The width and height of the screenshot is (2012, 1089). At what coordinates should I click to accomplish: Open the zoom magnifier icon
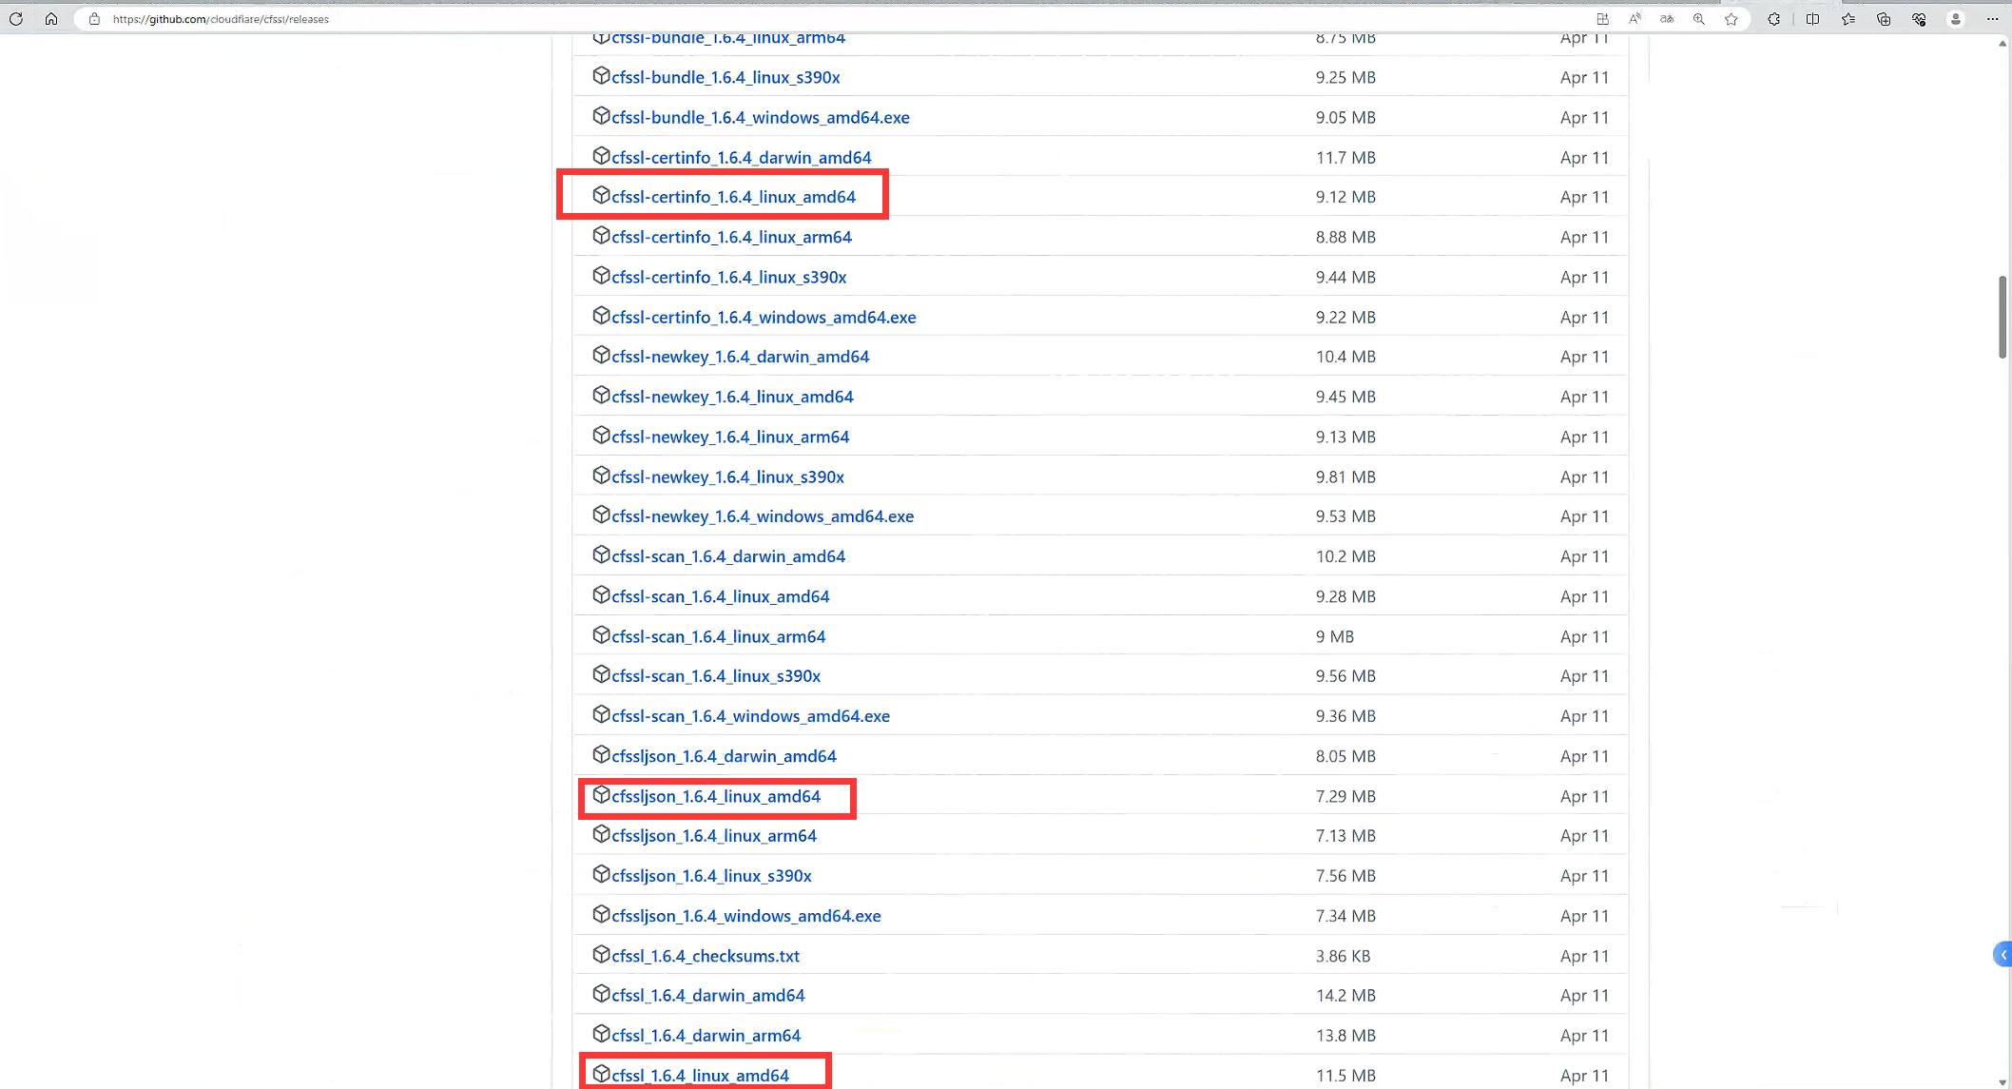pyautogui.click(x=1699, y=19)
